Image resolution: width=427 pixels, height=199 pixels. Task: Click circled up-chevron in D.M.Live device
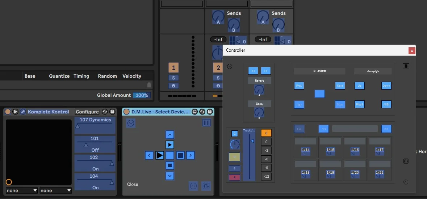(x=193, y=186)
